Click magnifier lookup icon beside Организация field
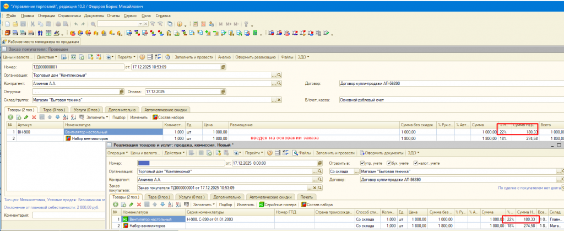Screen dimensions: 564x231 [279, 76]
